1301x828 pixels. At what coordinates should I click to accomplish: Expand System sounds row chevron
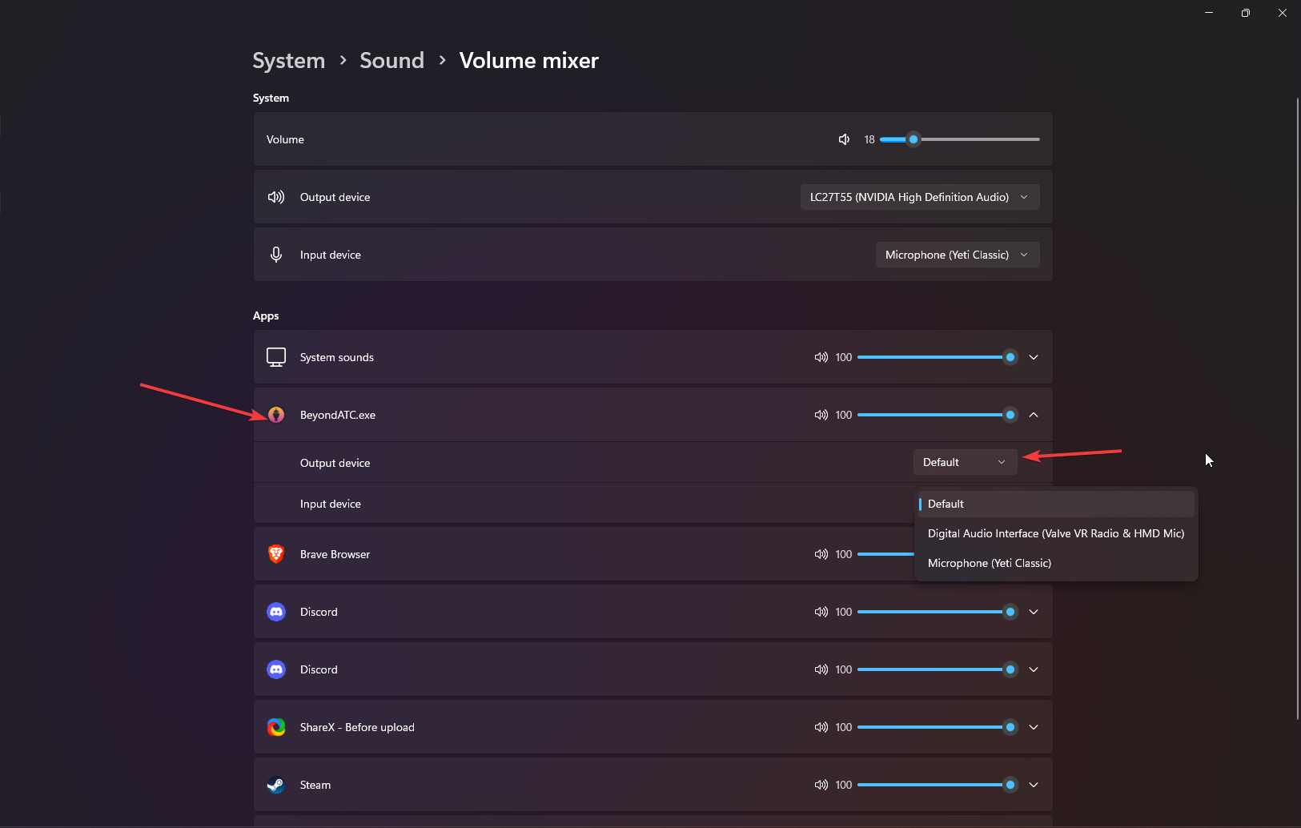pos(1034,357)
